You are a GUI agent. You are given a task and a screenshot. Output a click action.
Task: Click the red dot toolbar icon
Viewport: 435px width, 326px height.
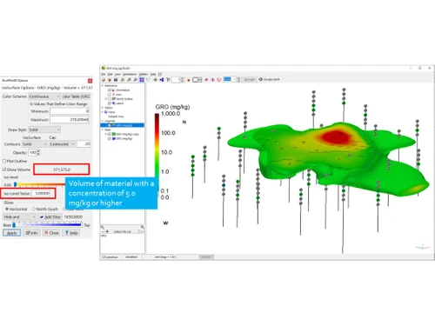coord(188,80)
